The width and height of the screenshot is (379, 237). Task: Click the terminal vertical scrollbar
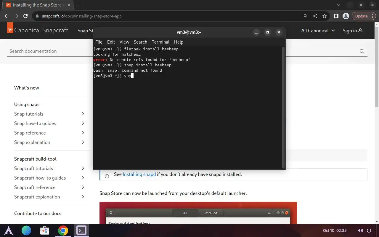coord(283,108)
